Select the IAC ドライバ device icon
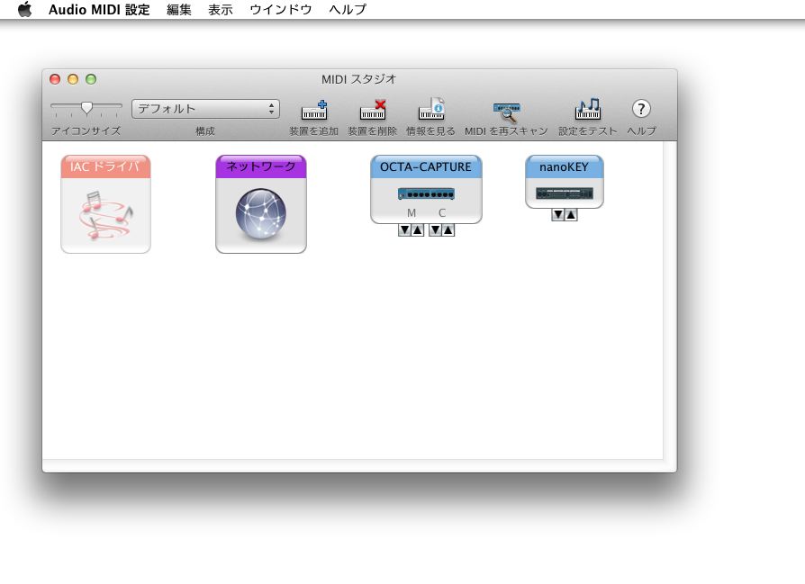 (105, 204)
